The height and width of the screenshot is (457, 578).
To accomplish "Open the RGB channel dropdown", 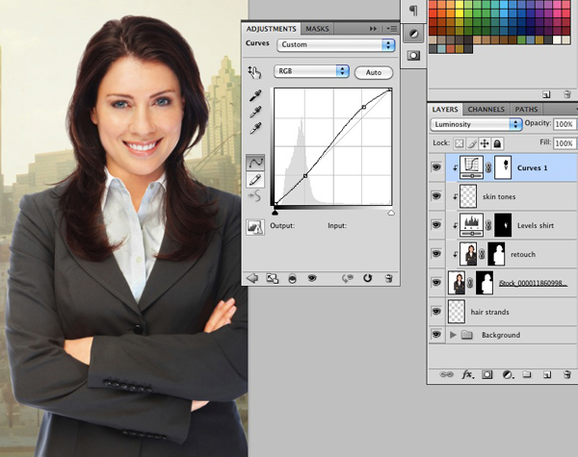I will coord(311,71).
